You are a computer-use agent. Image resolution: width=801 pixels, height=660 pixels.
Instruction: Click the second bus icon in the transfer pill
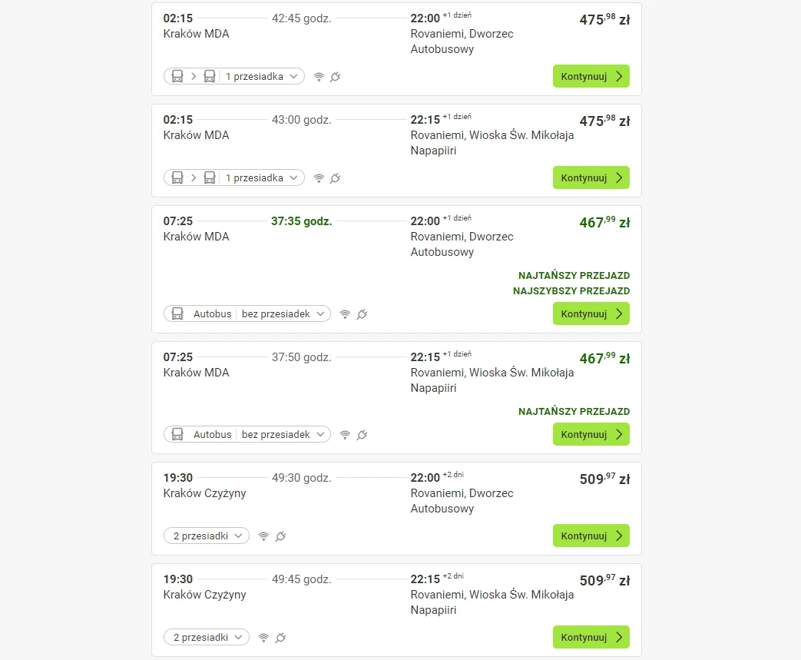point(210,76)
